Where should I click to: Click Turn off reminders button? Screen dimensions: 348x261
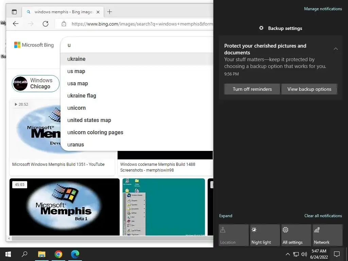(252, 89)
